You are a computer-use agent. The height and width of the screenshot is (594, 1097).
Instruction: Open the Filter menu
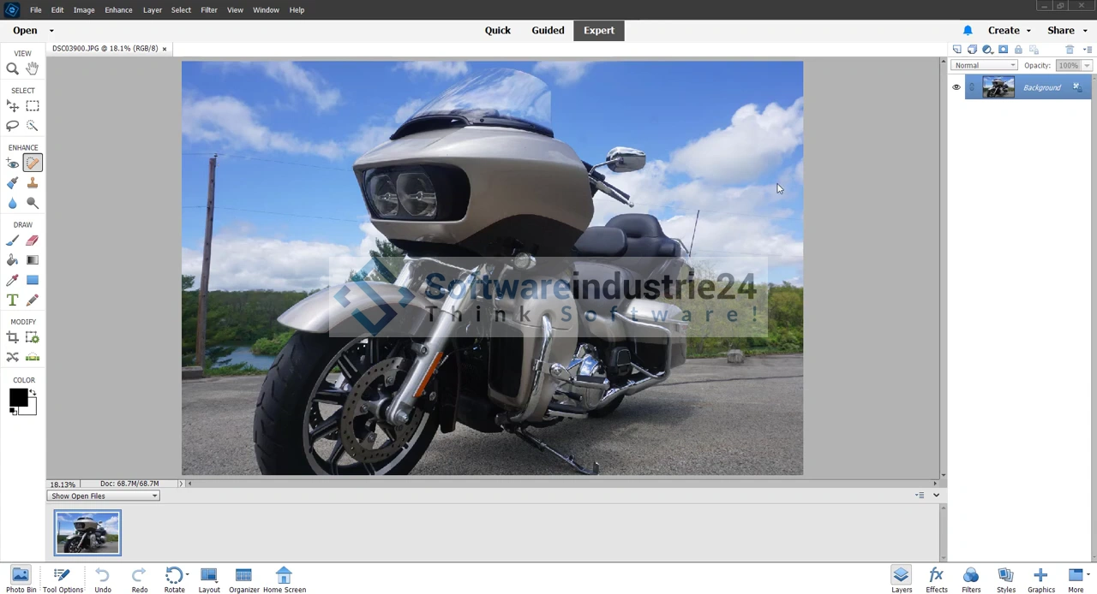209,10
